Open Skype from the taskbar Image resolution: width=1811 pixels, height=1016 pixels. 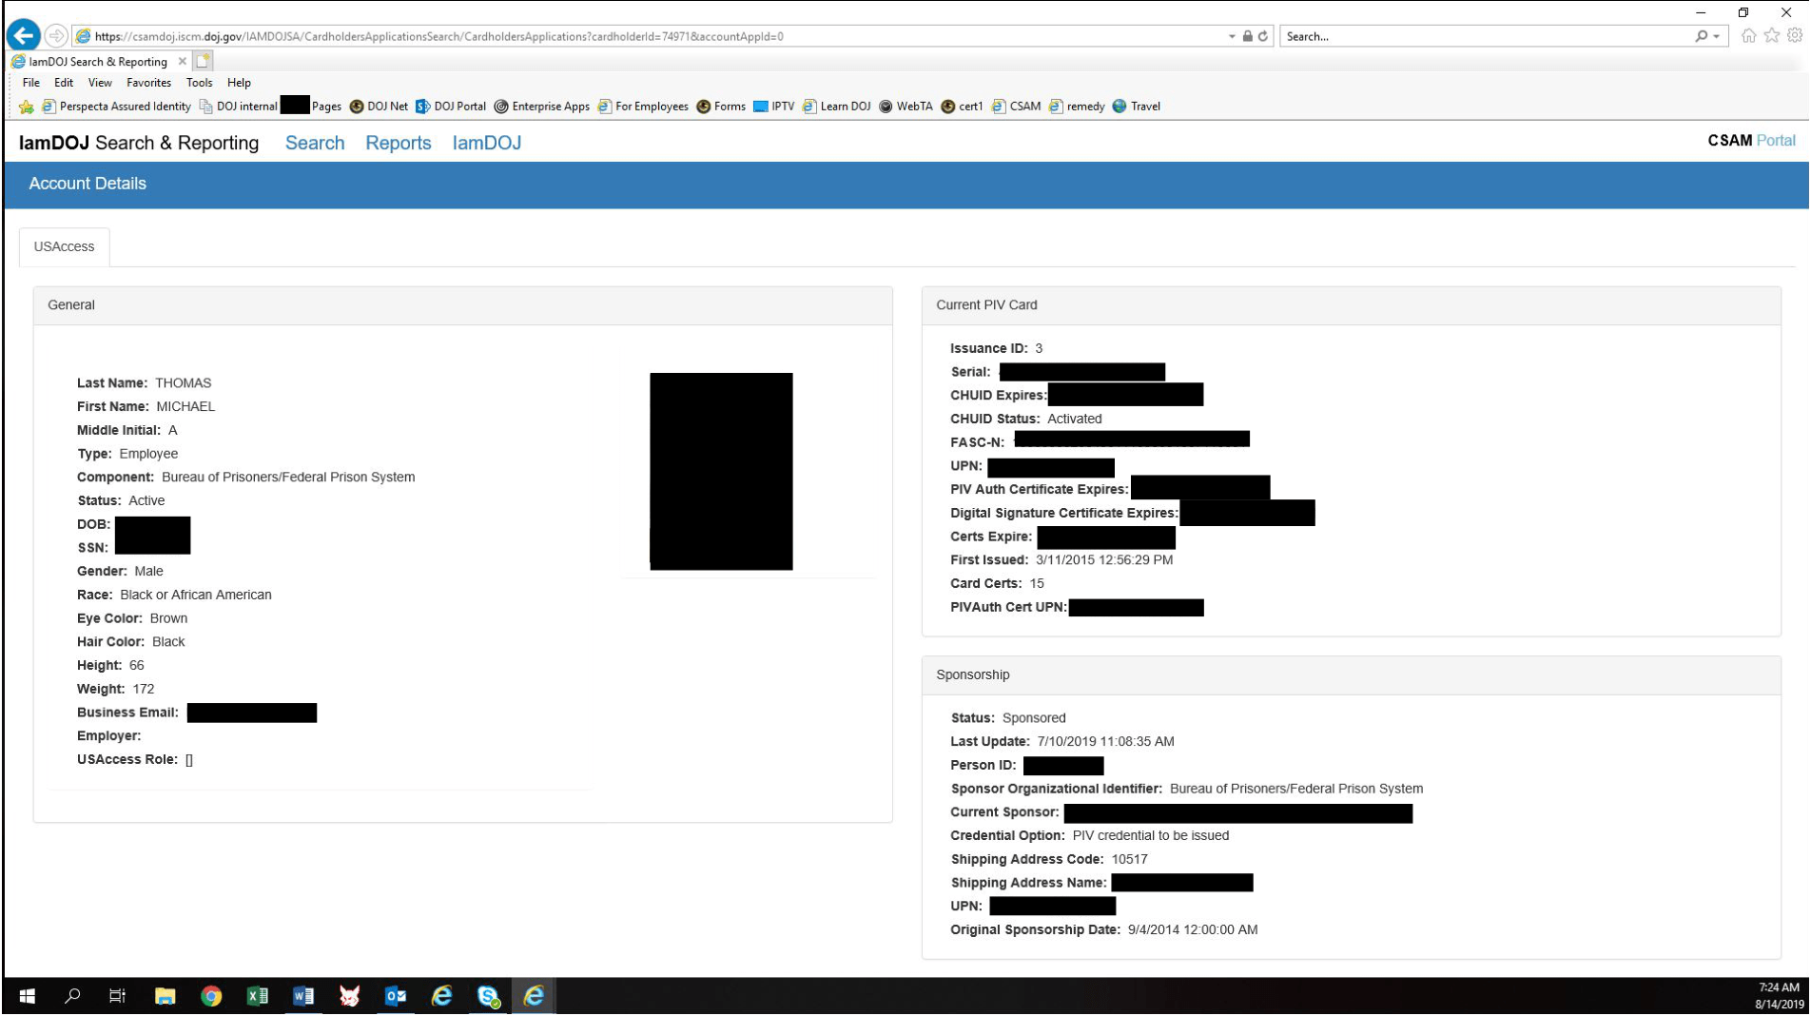click(488, 996)
